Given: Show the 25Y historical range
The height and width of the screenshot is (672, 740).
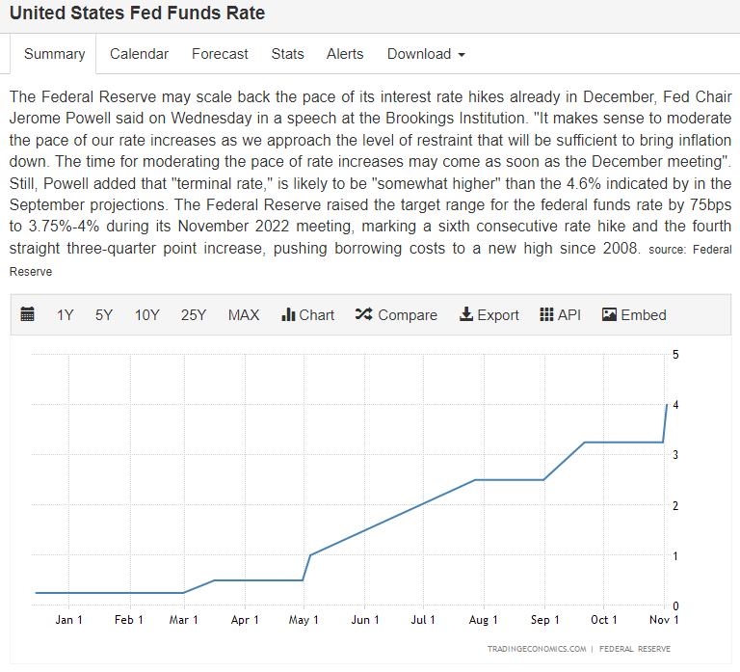Looking at the screenshot, I should [x=194, y=314].
